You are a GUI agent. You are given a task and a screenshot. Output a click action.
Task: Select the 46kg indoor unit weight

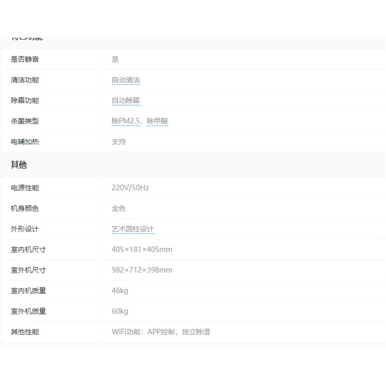[120, 291]
